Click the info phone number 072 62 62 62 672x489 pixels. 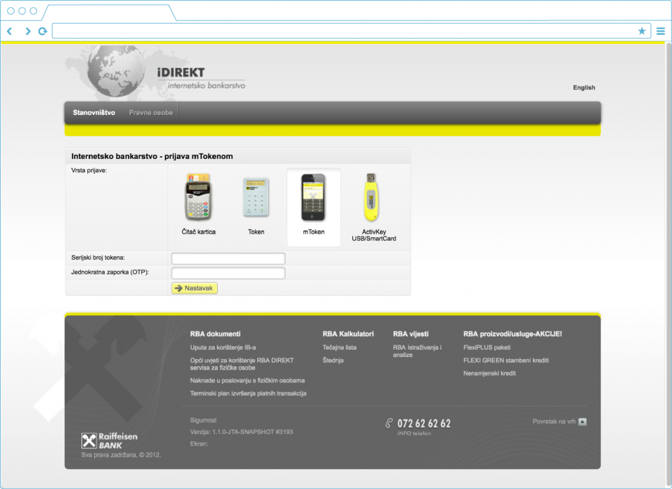424,423
